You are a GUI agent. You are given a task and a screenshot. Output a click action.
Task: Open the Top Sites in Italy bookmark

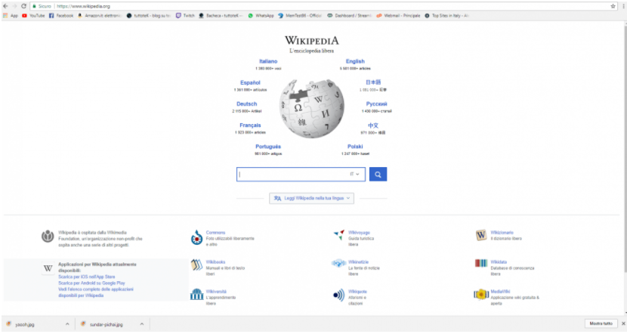[x=446, y=16]
